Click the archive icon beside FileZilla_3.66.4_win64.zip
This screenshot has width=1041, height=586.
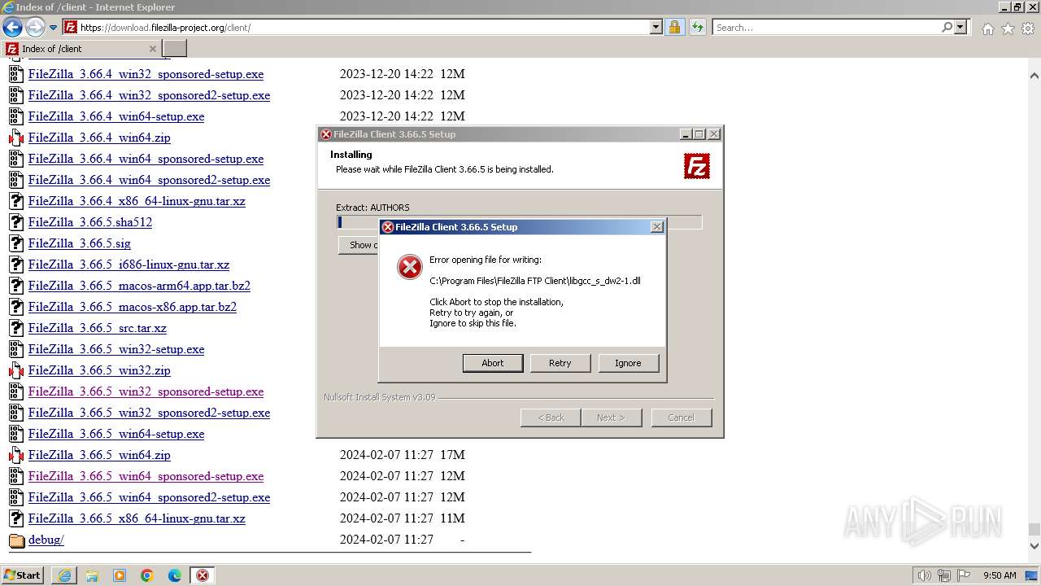click(16, 138)
